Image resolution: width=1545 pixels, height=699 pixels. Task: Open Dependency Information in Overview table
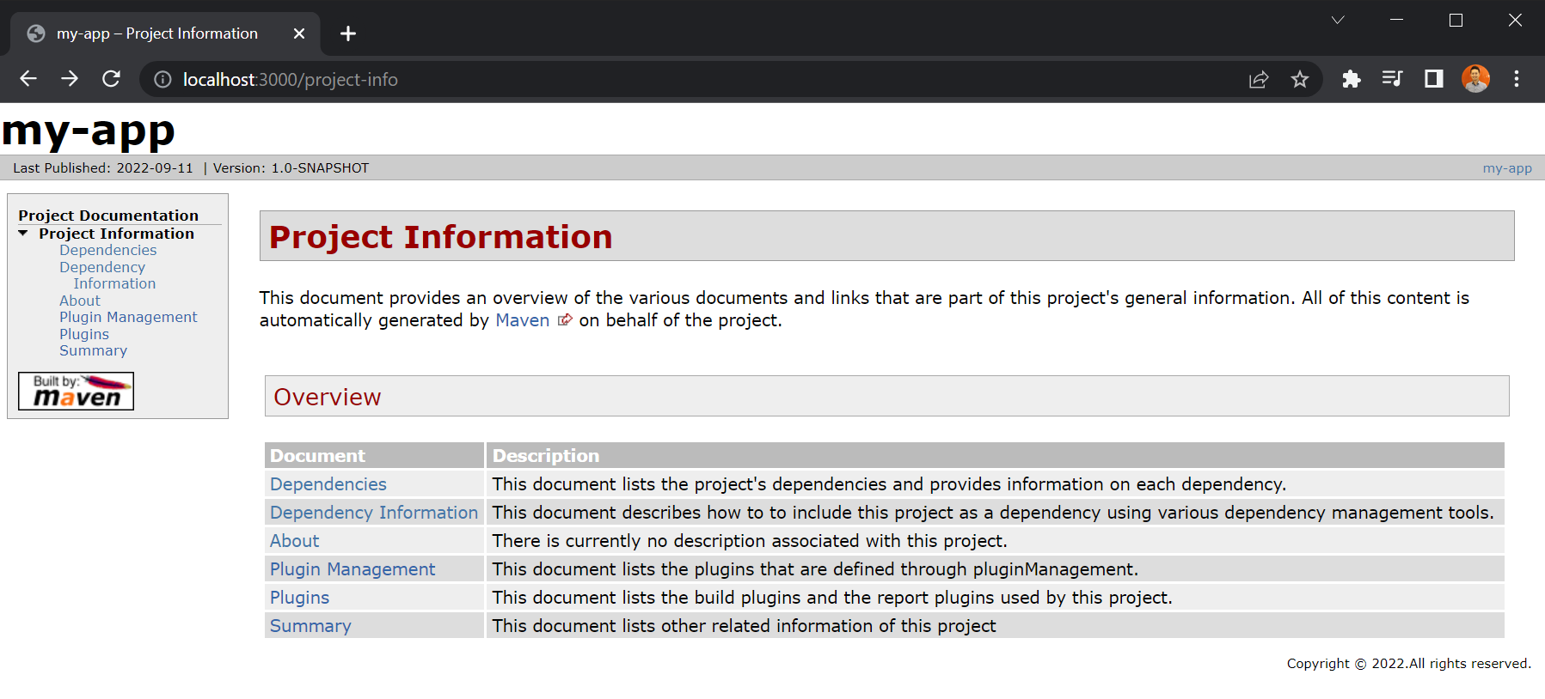pyautogui.click(x=374, y=513)
